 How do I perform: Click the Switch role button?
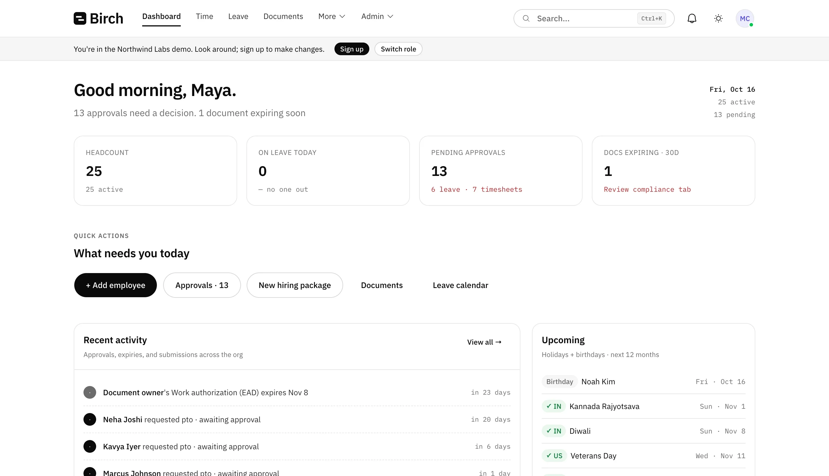(398, 49)
